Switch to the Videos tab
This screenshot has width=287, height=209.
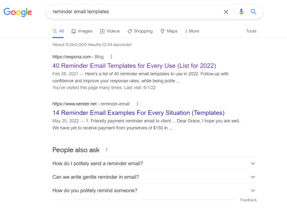point(110,31)
